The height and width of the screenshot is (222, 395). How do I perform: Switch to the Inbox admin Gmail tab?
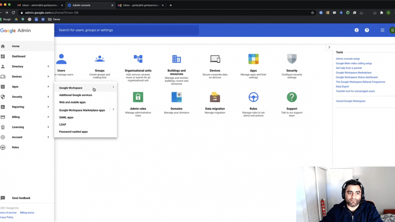(40, 5)
